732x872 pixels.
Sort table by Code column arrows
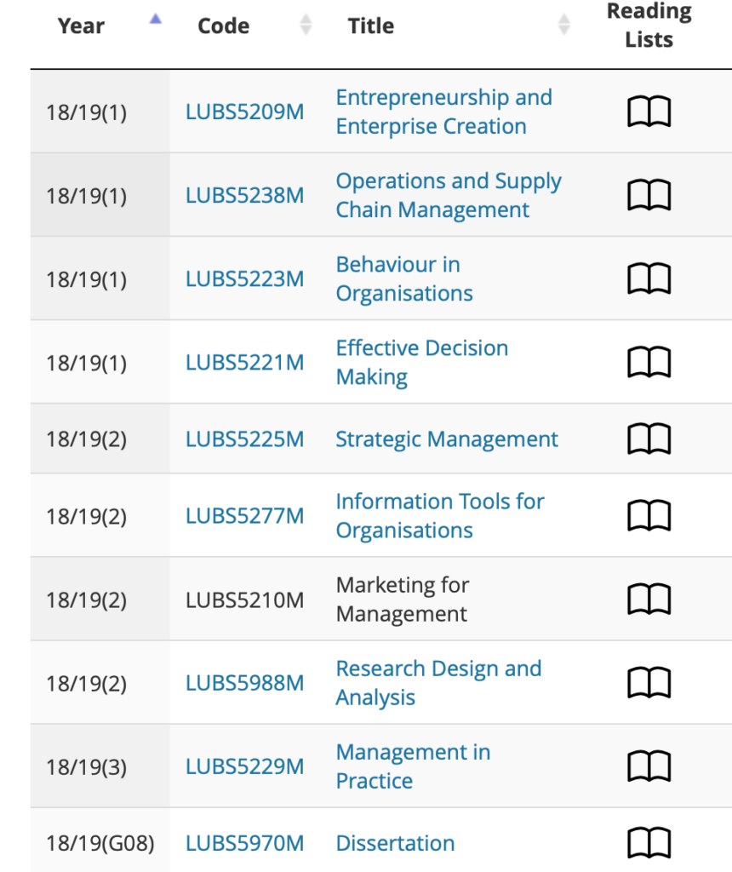[x=306, y=25]
